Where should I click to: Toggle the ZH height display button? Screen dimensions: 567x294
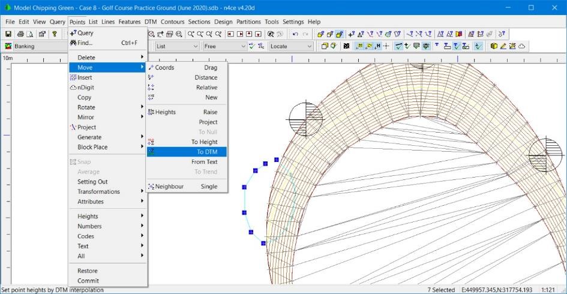(x=368, y=46)
